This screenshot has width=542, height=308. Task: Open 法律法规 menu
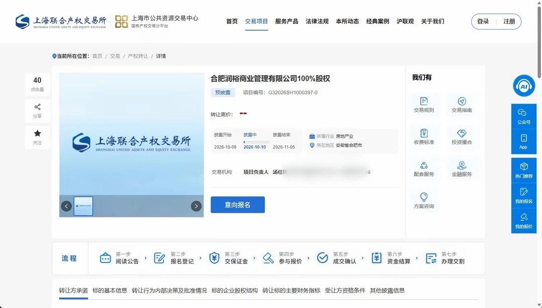tap(317, 22)
